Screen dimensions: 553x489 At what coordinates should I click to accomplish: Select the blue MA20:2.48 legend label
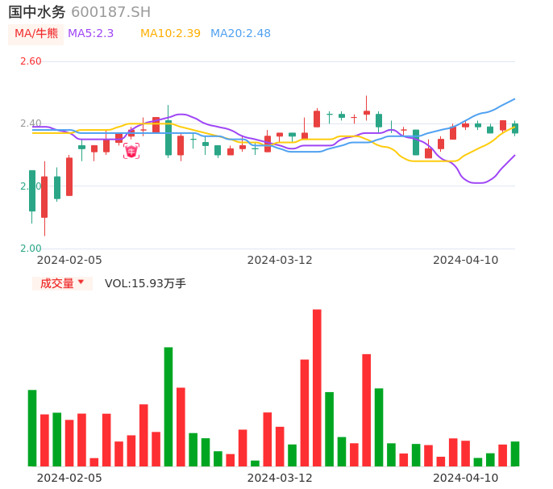click(240, 34)
